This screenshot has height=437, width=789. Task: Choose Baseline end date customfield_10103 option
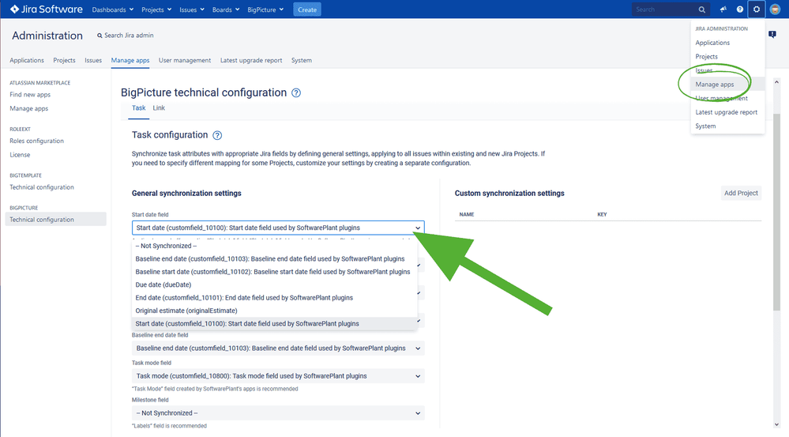click(x=275, y=258)
